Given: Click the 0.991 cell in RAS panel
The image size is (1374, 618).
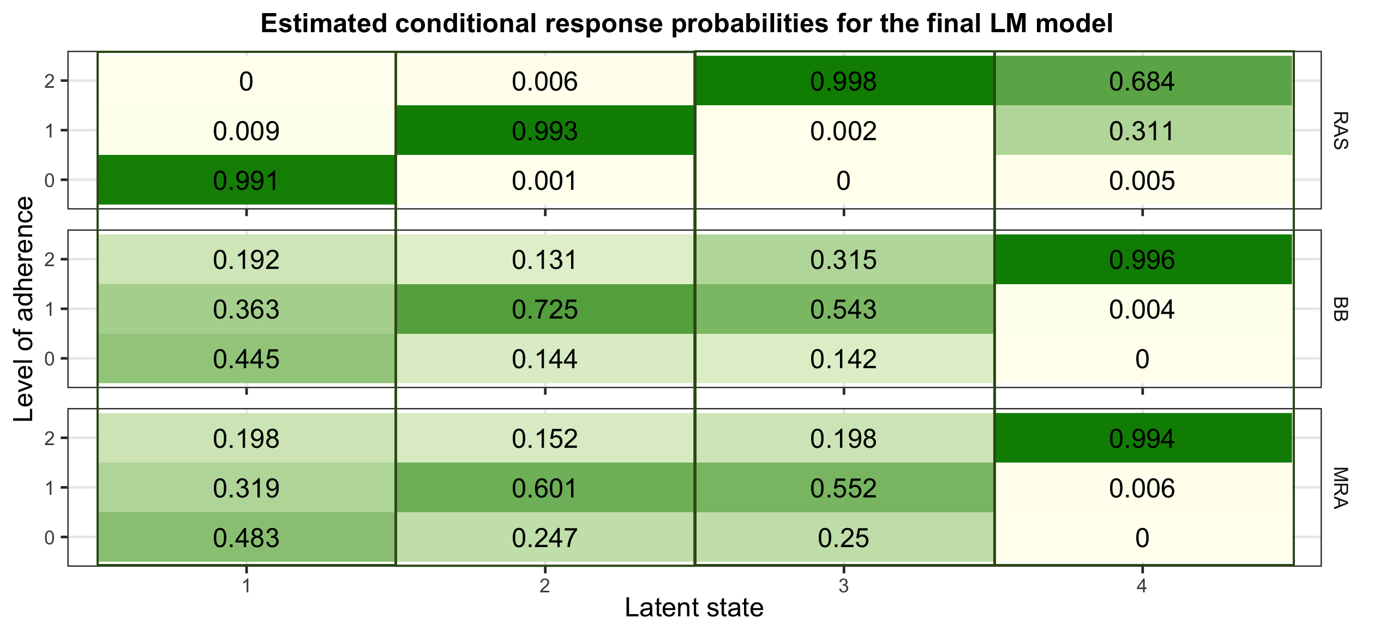Looking at the screenshot, I should tap(246, 181).
